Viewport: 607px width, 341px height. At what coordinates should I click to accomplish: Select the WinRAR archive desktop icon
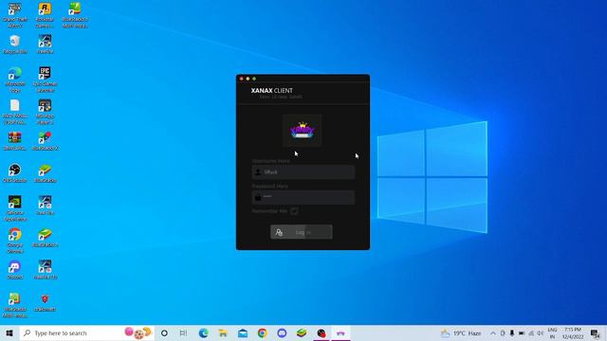point(15,141)
